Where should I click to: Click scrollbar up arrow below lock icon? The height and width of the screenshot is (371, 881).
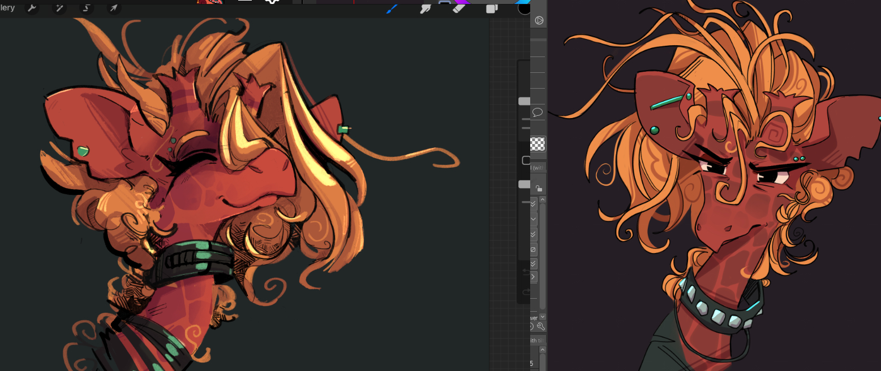point(543,199)
